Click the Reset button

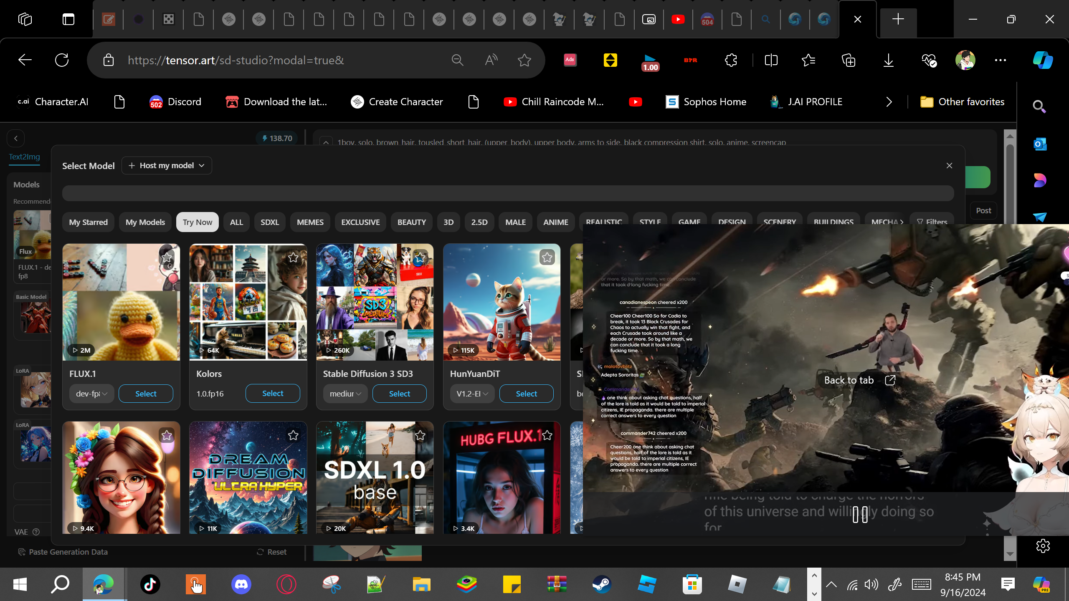click(x=272, y=552)
